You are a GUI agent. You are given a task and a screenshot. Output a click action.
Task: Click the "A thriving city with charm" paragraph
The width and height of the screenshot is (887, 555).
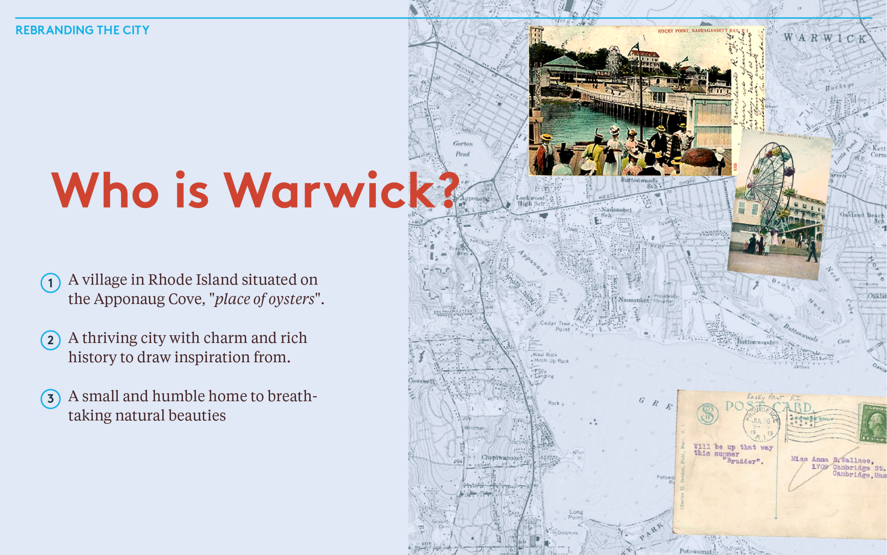187,347
